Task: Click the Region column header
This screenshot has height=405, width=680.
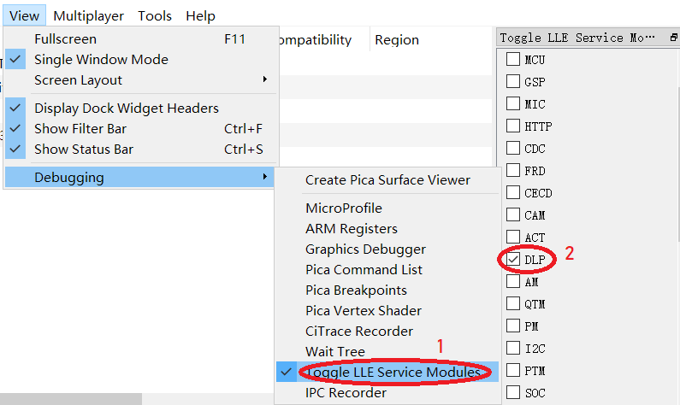Action: (x=397, y=39)
